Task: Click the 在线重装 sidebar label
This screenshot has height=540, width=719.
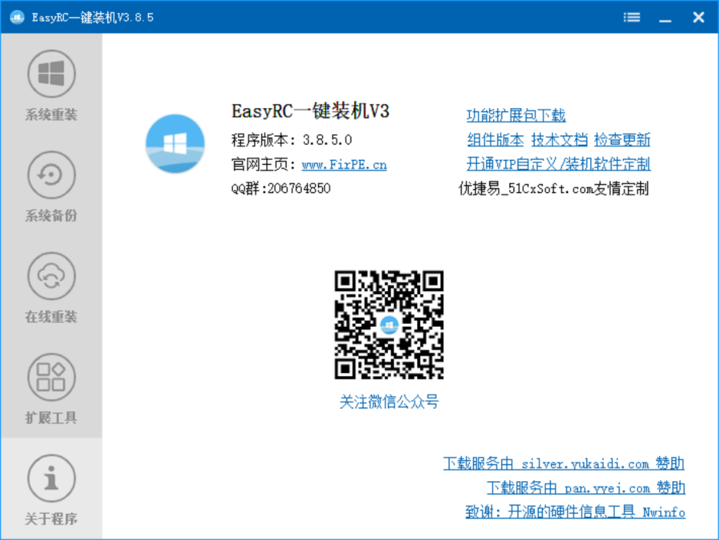Action: (51, 317)
